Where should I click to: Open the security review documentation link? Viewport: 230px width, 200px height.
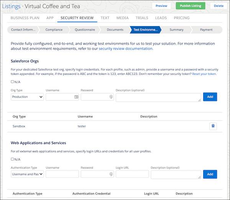[x=126, y=49]
